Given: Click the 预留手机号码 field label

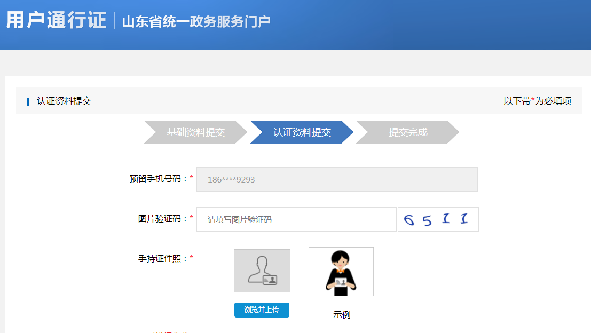Looking at the screenshot, I should (x=159, y=179).
